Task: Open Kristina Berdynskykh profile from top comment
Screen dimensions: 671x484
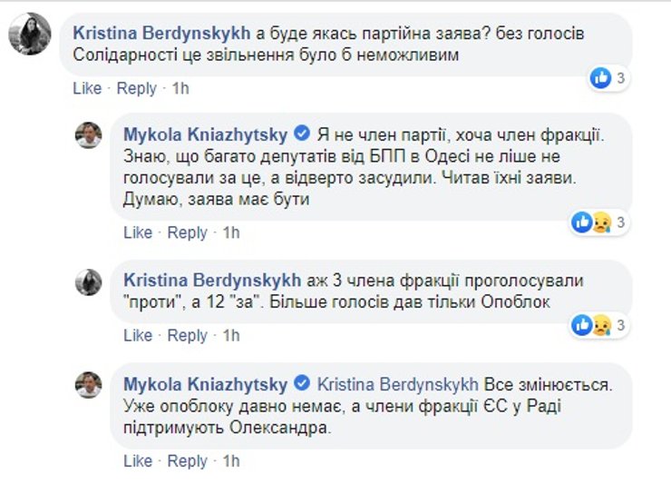Action: (160, 34)
